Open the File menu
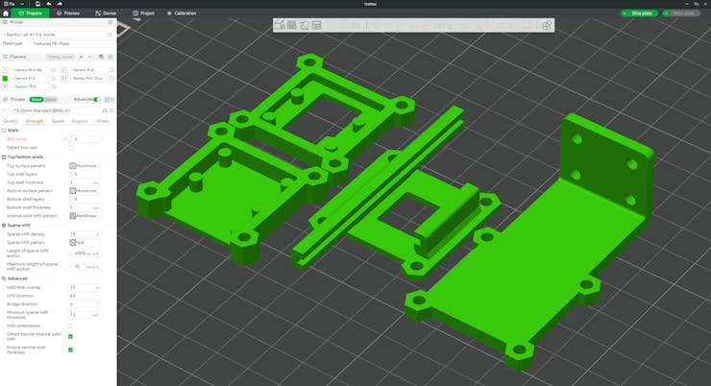 (9, 4)
